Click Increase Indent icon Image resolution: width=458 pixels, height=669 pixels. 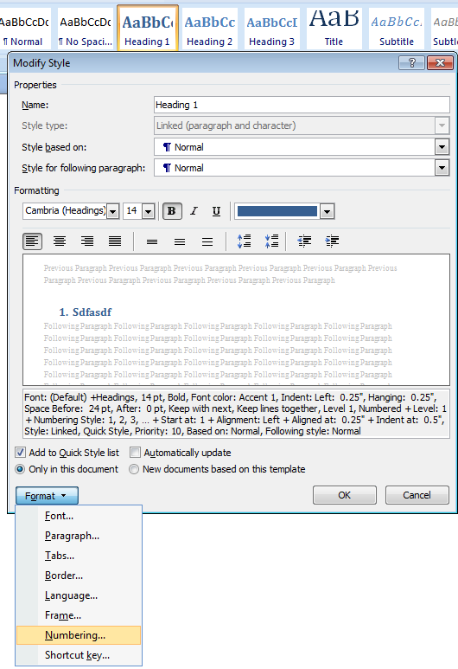[332, 241]
